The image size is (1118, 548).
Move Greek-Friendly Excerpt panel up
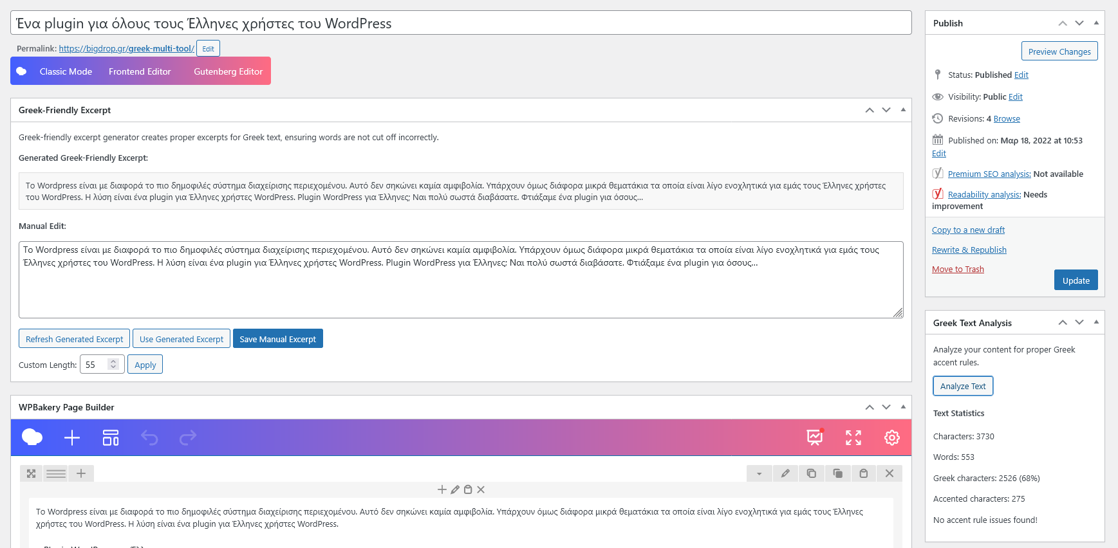tap(870, 110)
